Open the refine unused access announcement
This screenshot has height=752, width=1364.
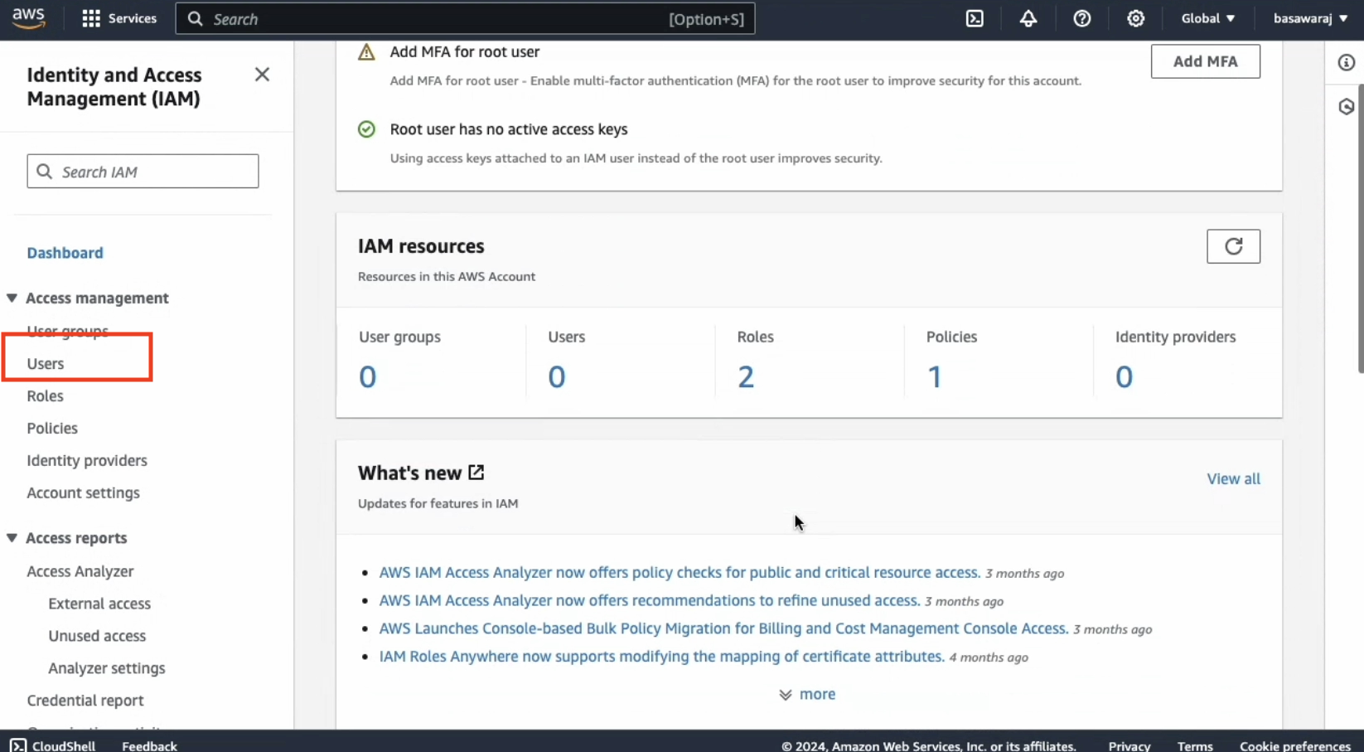(650, 600)
